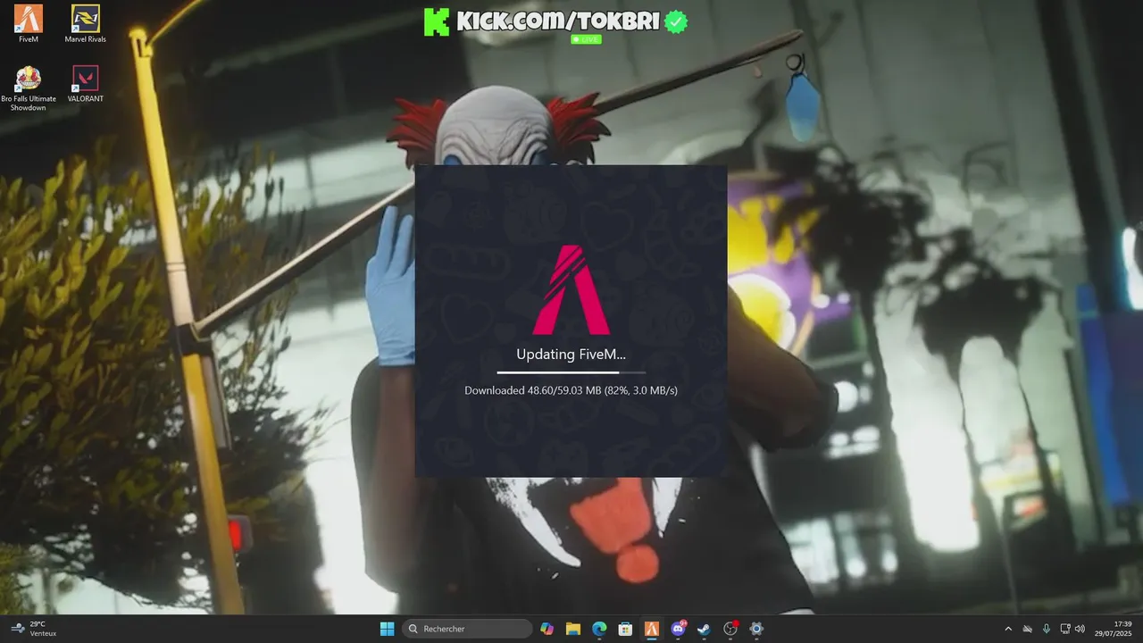This screenshot has height=643, width=1143.
Task: Open the Windows Start menu
Action: (388, 629)
